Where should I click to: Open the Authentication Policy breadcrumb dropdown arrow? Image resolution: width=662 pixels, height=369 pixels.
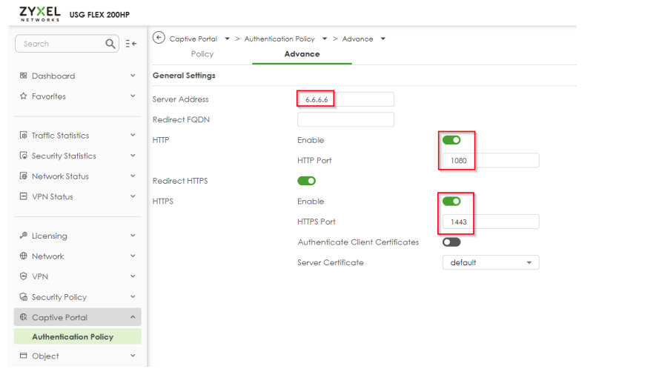[324, 39]
